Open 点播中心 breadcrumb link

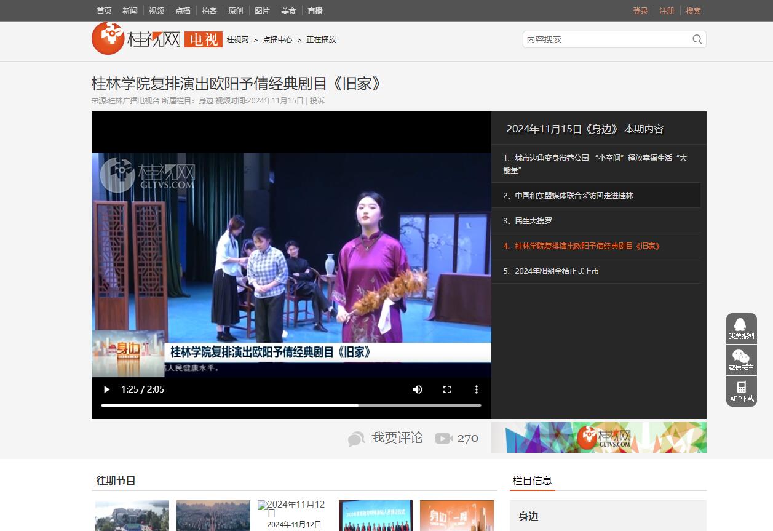click(x=277, y=40)
